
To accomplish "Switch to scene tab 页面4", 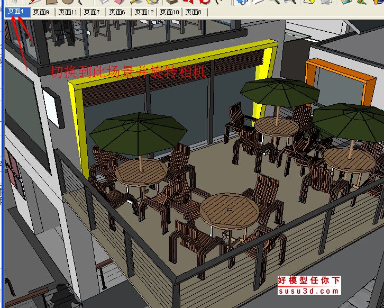I will (x=17, y=12).
